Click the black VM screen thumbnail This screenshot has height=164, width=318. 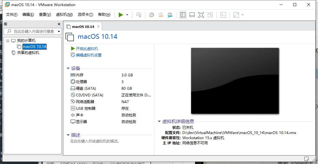235,81
